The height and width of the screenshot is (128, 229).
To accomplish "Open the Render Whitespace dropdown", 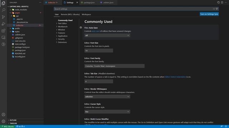I will coord(107,97).
